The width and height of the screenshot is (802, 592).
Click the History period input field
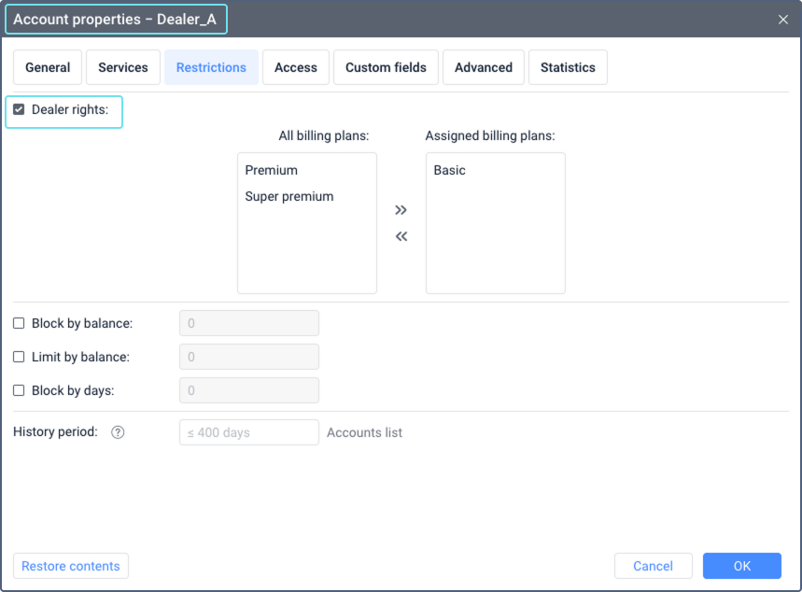click(x=248, y=431)
